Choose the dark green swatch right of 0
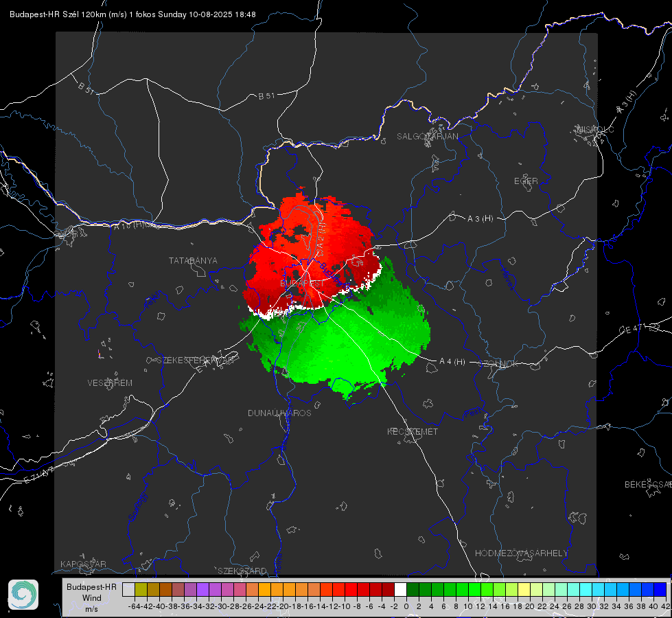672x618 pixels. (413, 589)
